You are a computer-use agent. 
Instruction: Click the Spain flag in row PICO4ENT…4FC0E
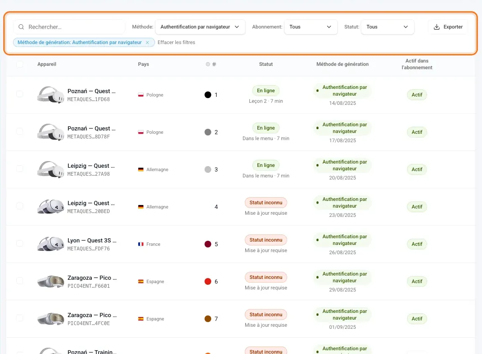141,319
